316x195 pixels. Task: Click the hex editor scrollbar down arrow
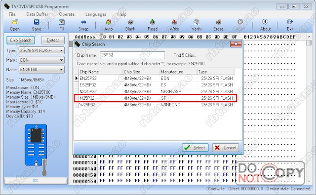click(309, 181)
